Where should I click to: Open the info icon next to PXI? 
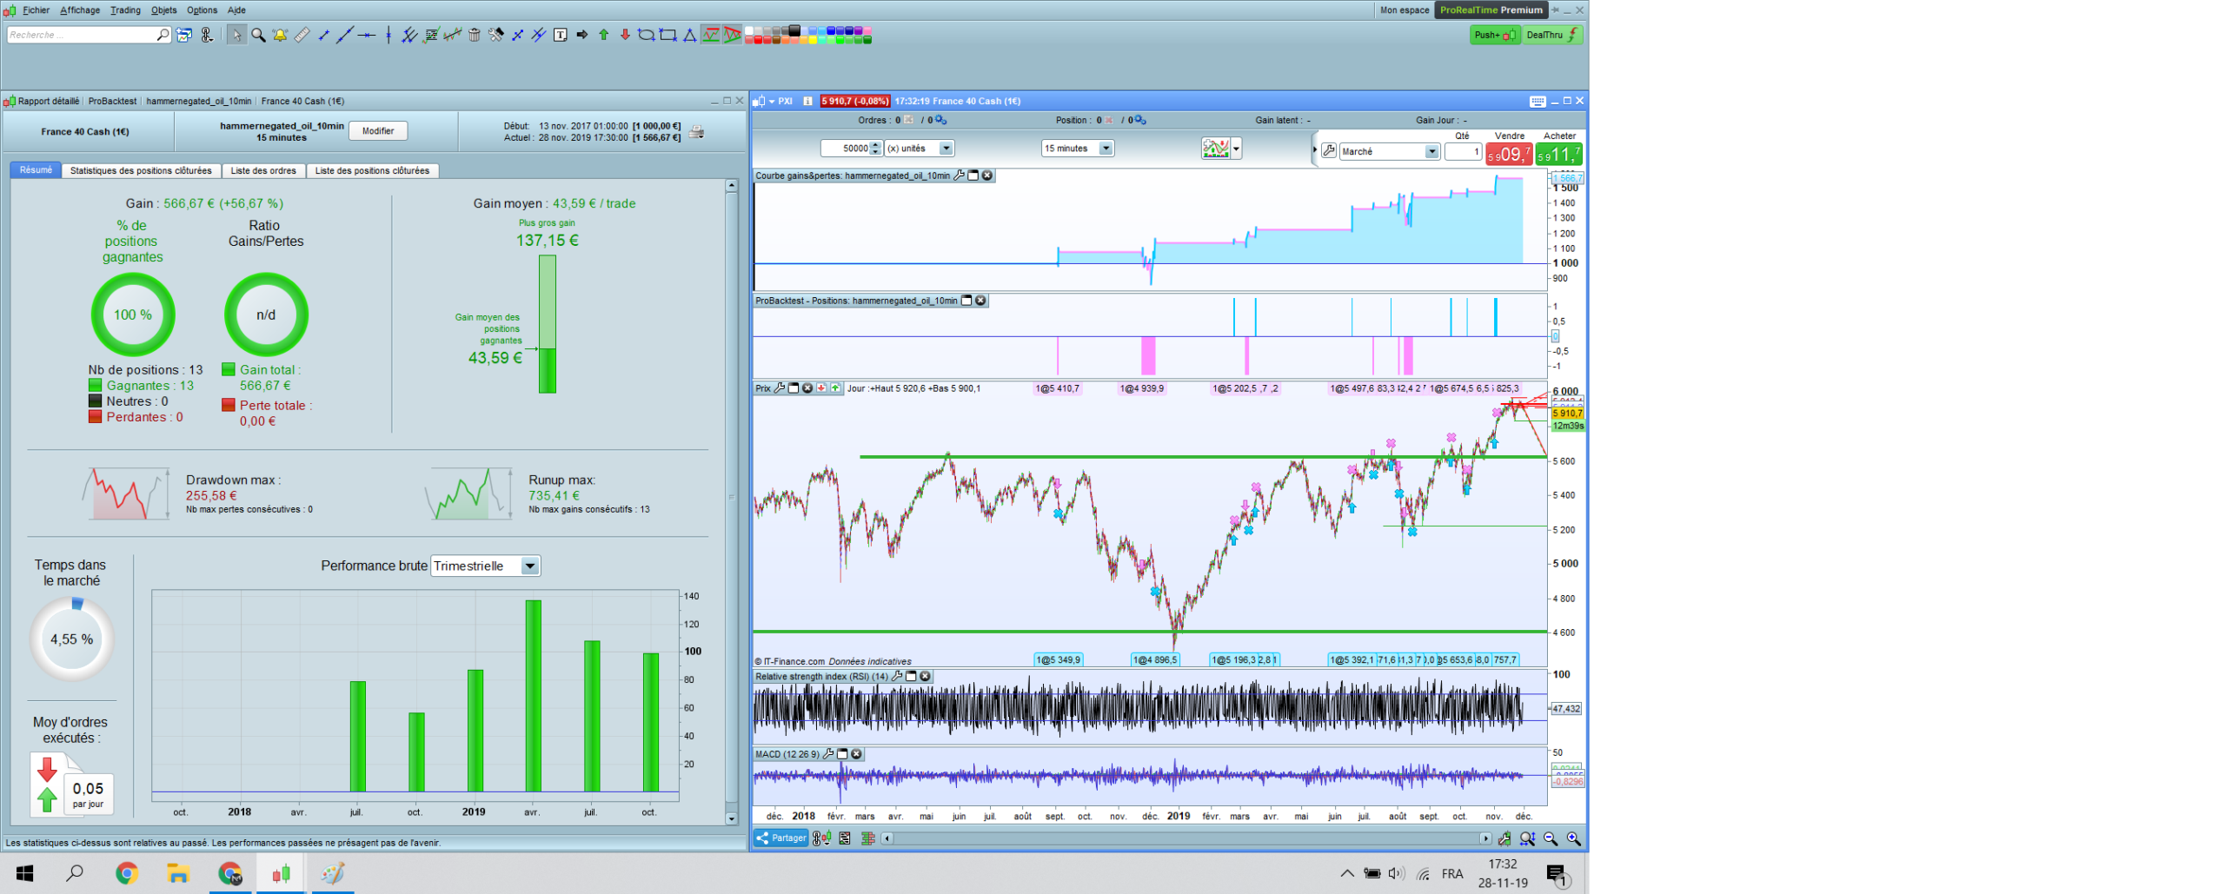[x=807, y=102]
